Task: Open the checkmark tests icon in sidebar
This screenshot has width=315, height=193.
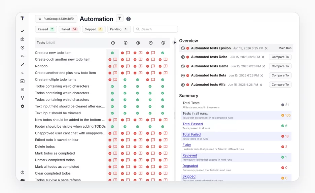Action: [x=23, y=31]
